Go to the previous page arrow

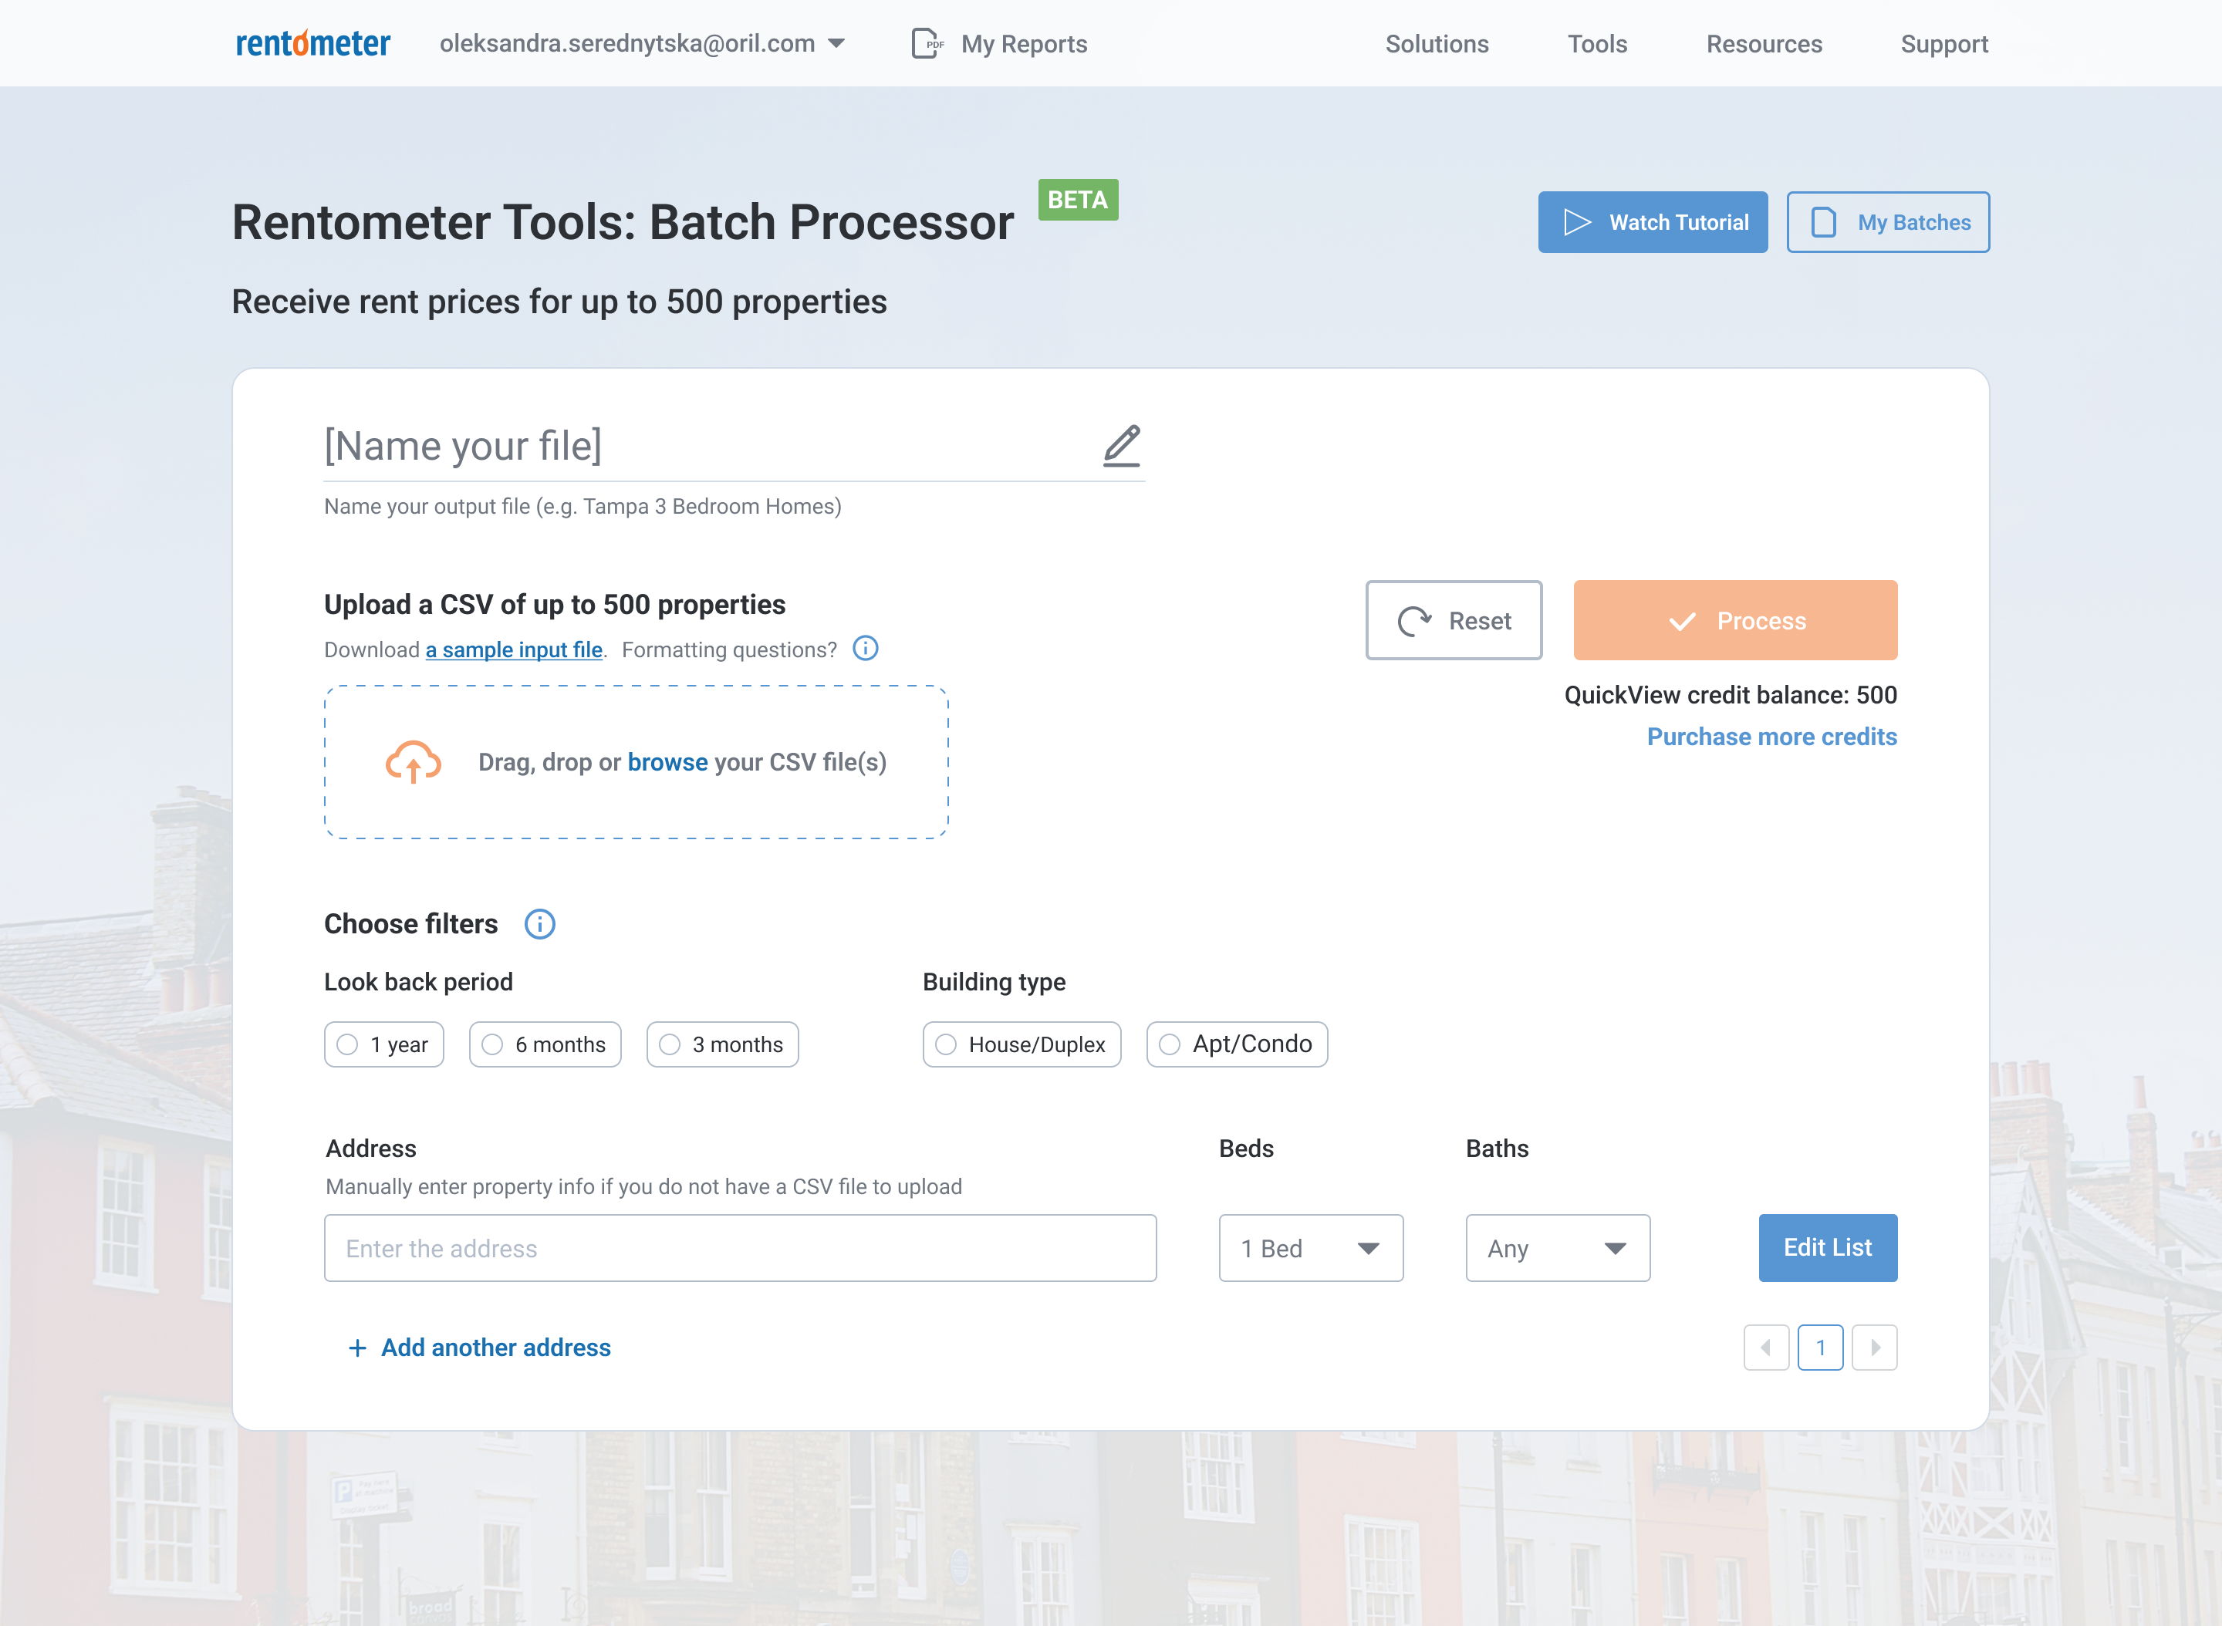[x=1766, y=1348]
